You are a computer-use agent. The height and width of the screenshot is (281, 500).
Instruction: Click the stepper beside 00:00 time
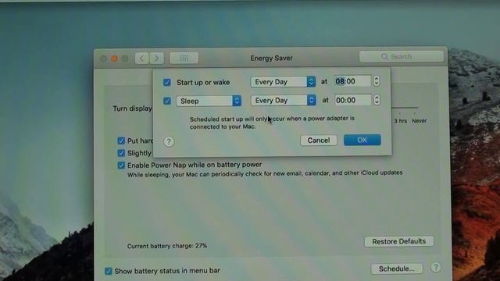click(x=377, y=100)
